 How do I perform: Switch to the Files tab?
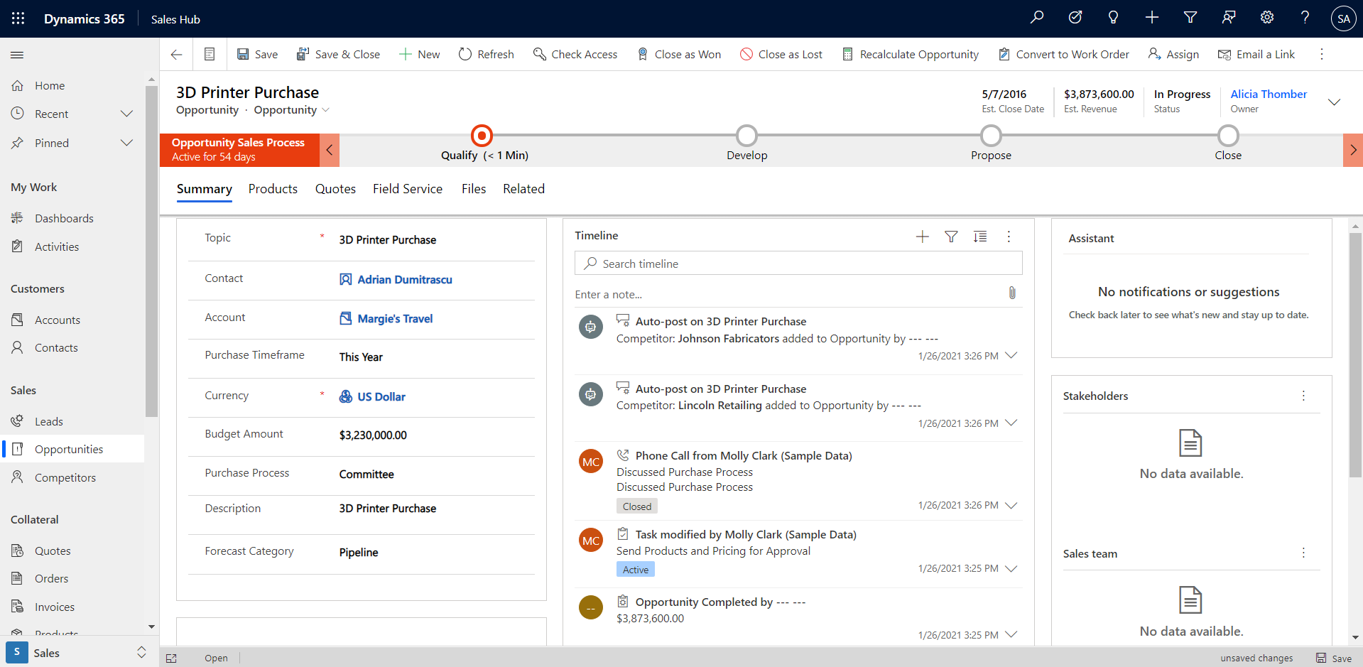[x=474, y=189]
